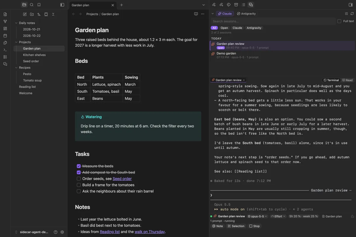
Task: Uncheck 'Add compost to the South bed' task
Action: [x=79, y=172]
